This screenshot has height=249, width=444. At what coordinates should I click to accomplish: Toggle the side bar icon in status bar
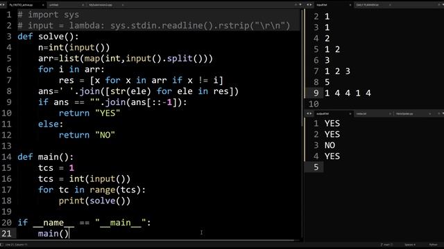click(x=1, y=245)
